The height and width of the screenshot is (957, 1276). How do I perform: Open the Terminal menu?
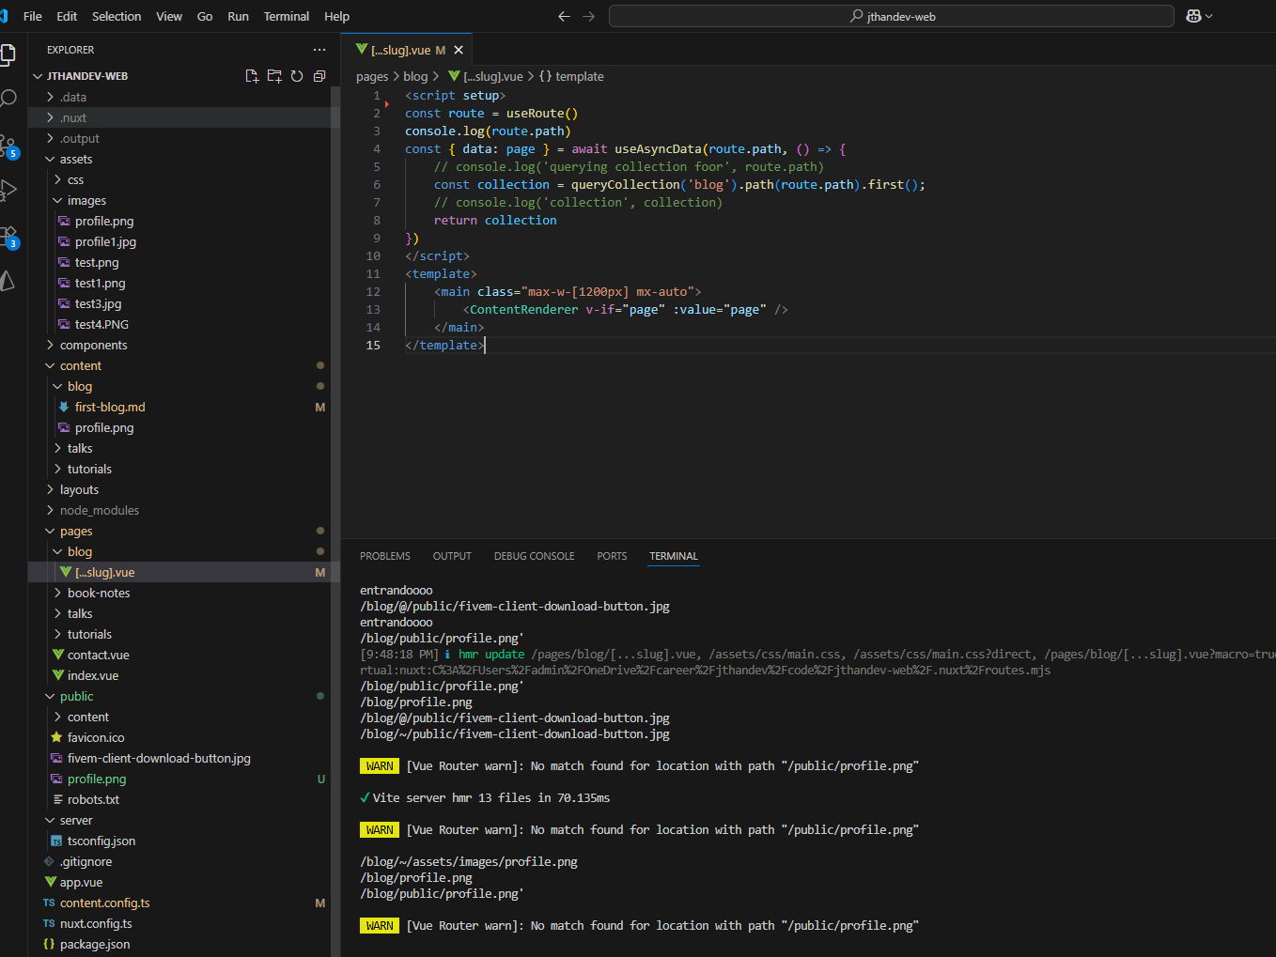click(287, 16)
